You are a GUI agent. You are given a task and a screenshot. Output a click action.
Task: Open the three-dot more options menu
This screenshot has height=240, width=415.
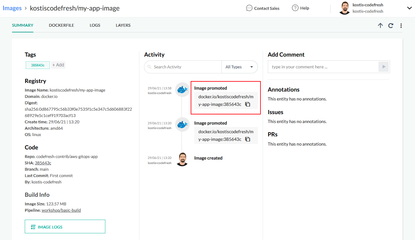[401, 26]
